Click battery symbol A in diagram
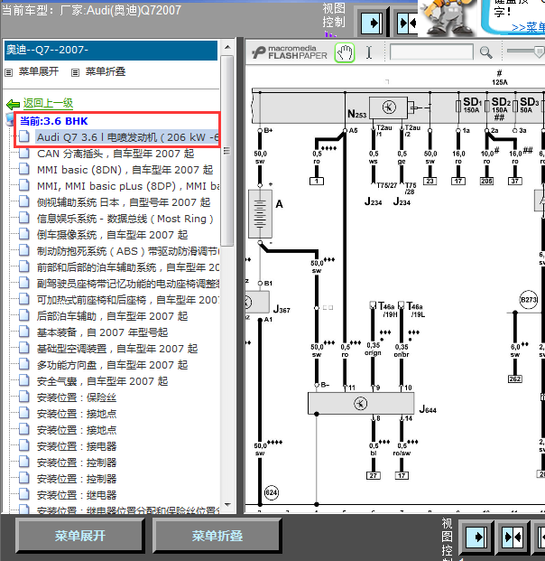The image size is (545, 561). point(260,214)
